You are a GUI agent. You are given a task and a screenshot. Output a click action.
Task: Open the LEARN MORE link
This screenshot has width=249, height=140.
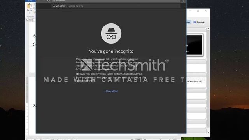[111, 91]
